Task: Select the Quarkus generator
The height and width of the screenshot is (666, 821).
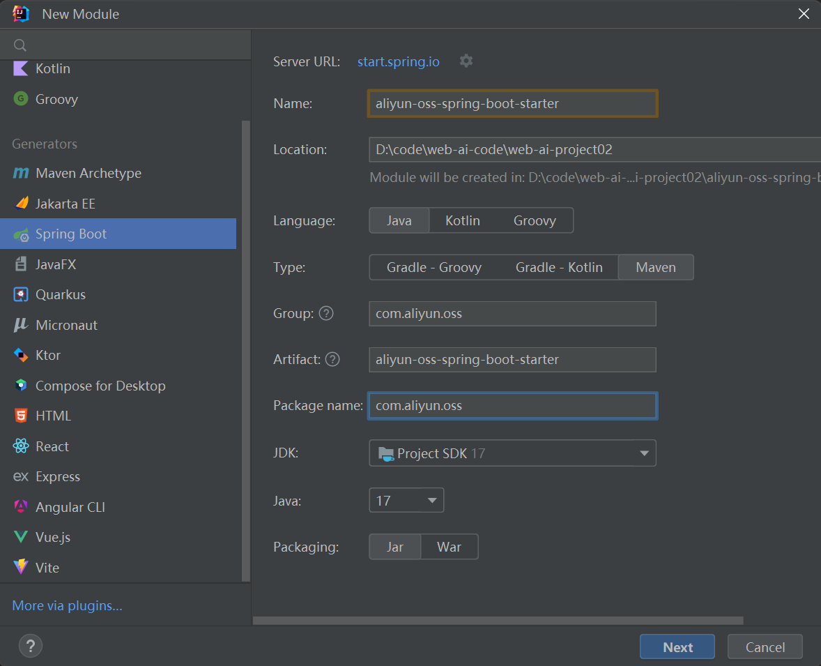Action: click(118, 294)
